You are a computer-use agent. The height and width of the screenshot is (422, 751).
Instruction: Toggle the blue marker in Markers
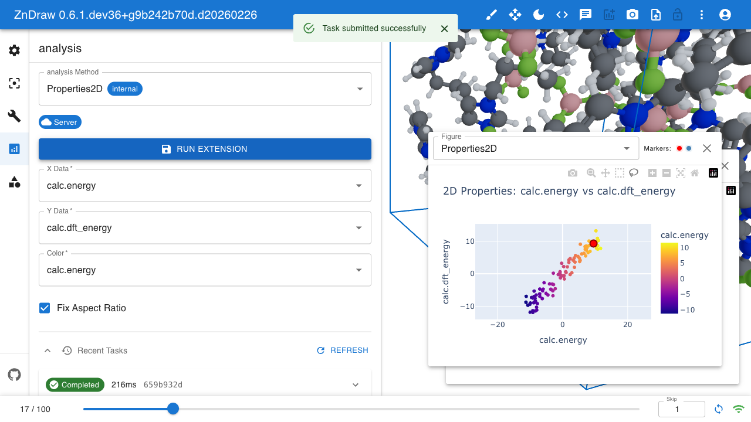[x=689, y=148]
